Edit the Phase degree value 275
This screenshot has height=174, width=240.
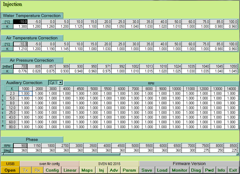[203, 150]
